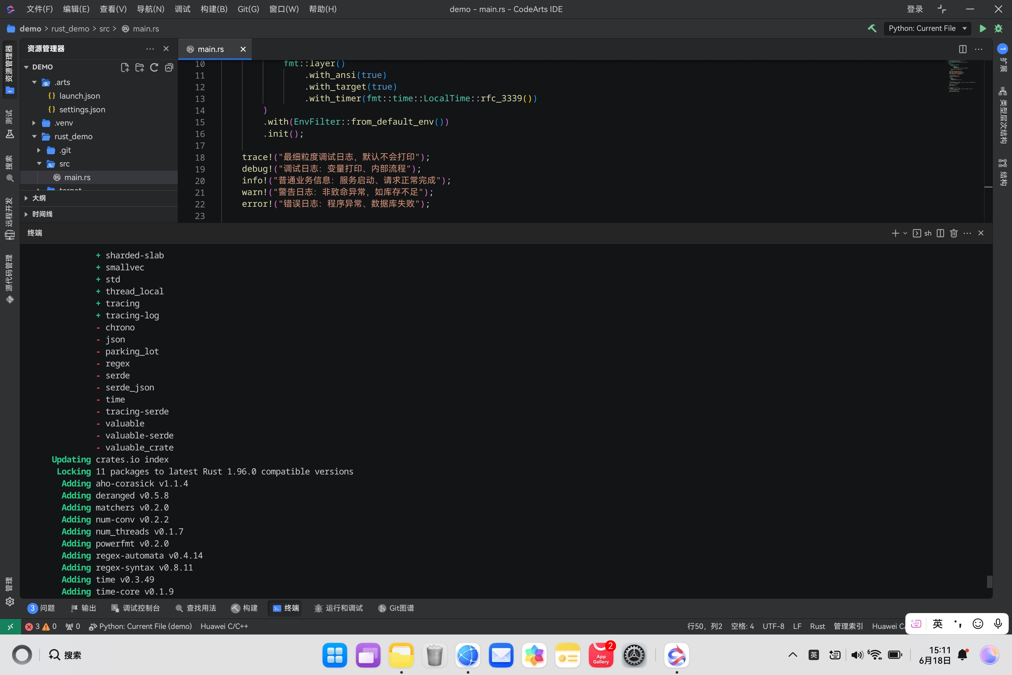1012x675 pixels.
Task: Select the sh terminal shell entry
Action: pyautogui.click(x=922, y=233)
